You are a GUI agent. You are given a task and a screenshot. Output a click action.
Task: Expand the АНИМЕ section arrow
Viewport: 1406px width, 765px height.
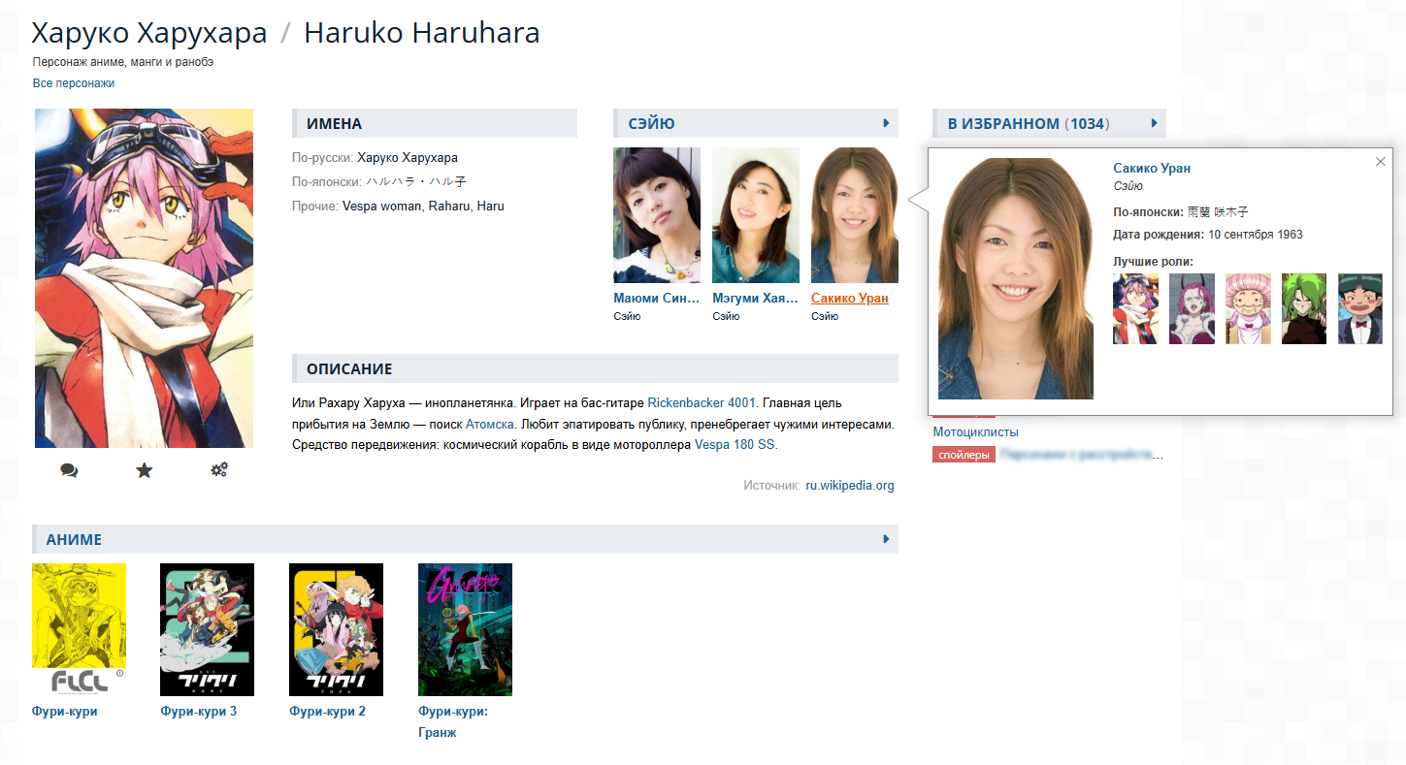pyautogui.click(x=887, y=539)
